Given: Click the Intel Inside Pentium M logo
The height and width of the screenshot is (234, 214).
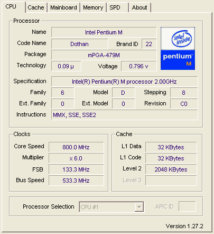Looking at the screenshot, I should 178,48.
